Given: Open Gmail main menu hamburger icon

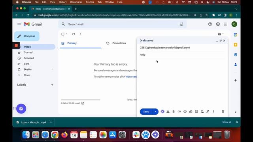Looking at the screenshot, I should click(19, 24).
